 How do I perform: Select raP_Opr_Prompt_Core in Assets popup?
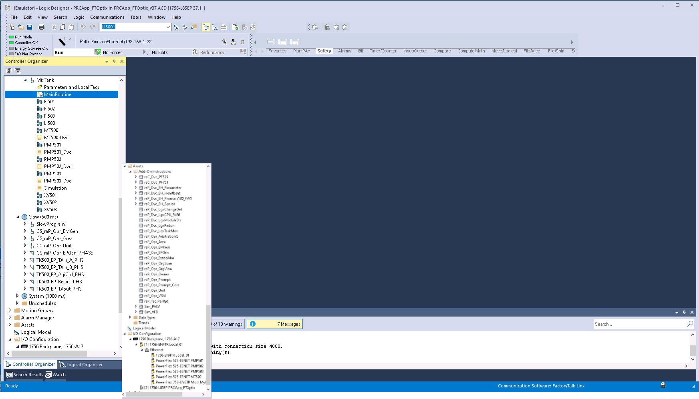[x=162, y=285]
